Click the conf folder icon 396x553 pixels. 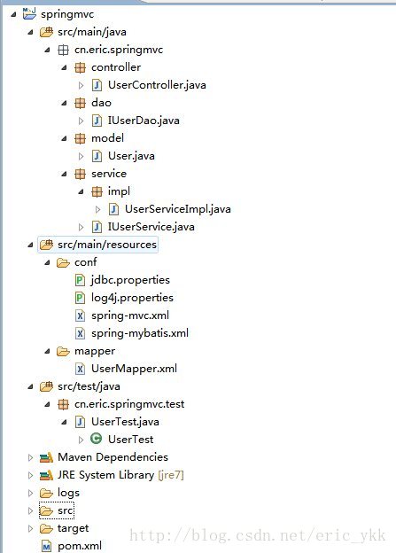click(x=63, y=262)
